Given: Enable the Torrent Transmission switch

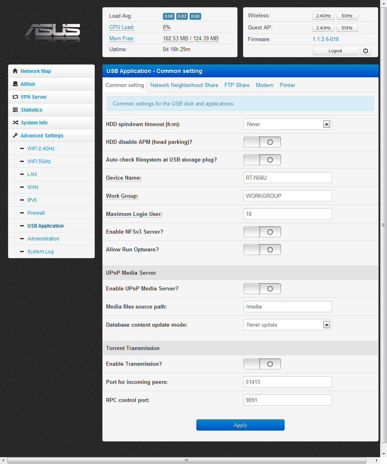Looking at the screenshot, I should tap(262, 364).
